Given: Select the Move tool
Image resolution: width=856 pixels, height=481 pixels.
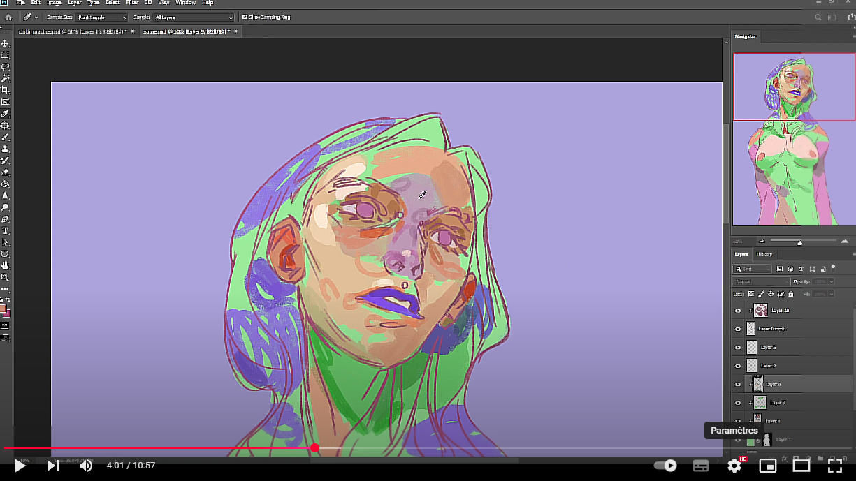Looking at the screenshot, I should [x=6, y=43].
